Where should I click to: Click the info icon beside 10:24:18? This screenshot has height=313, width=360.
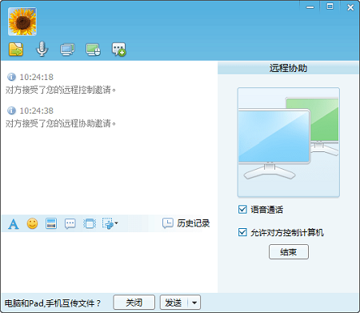pyautogui.click(x=11, y=77)
